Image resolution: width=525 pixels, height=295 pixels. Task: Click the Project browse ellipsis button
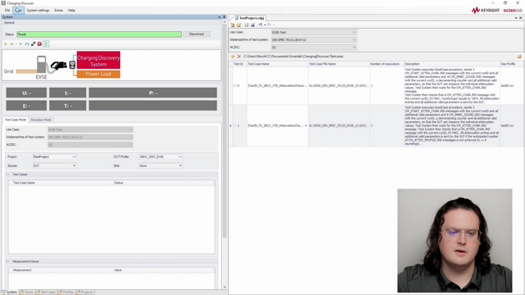74,157
